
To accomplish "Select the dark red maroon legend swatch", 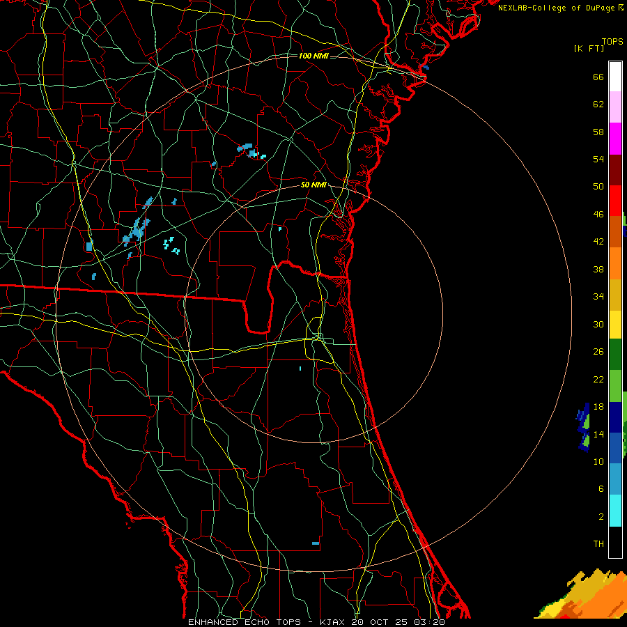I will coord(615,169).
